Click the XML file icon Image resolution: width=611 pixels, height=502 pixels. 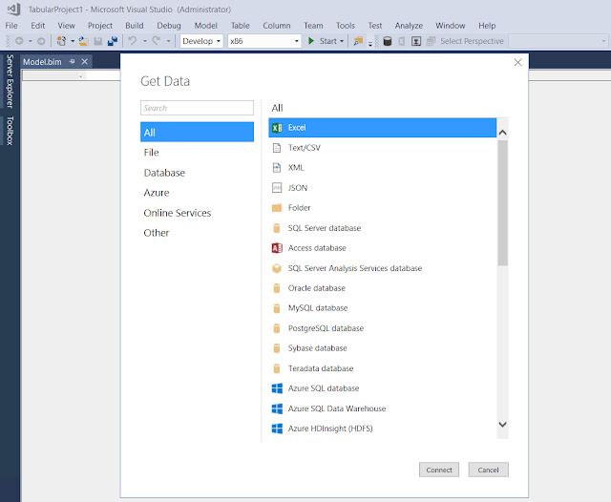[277, 168]
